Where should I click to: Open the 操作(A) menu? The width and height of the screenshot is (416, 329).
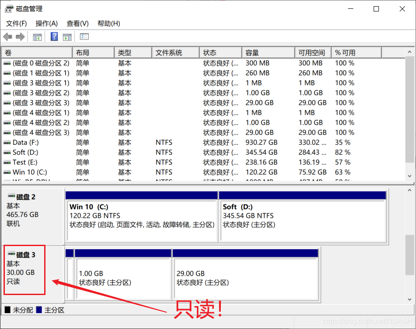click(47, 23)
